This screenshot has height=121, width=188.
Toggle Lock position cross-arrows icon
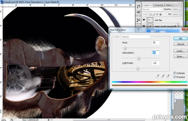pyautogui.click(x=157, y=14)
